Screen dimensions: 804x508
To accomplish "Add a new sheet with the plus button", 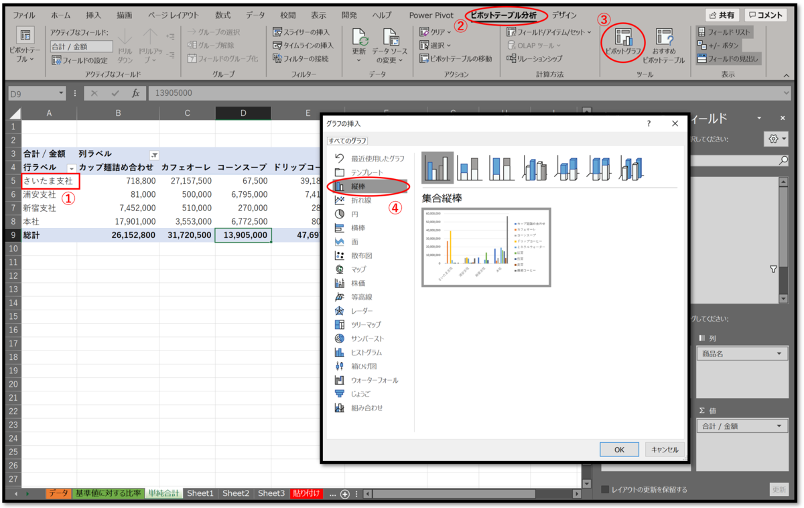I will click(x=345, y=494).
